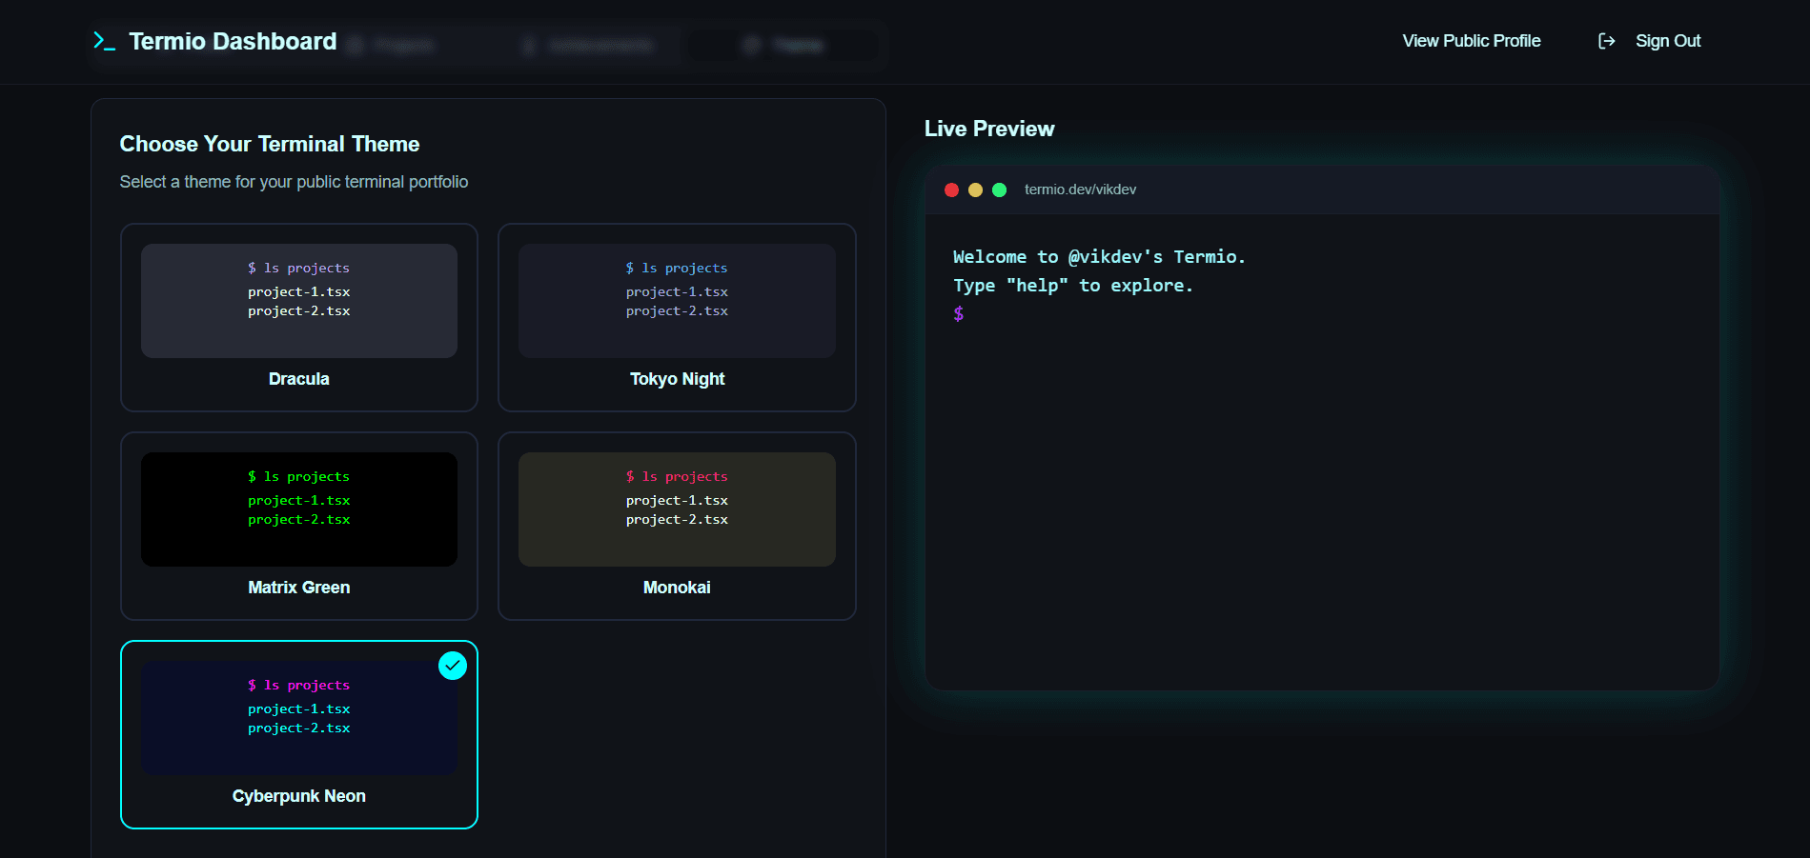Click the sign out arrow icon

[x=1606, y=41]
